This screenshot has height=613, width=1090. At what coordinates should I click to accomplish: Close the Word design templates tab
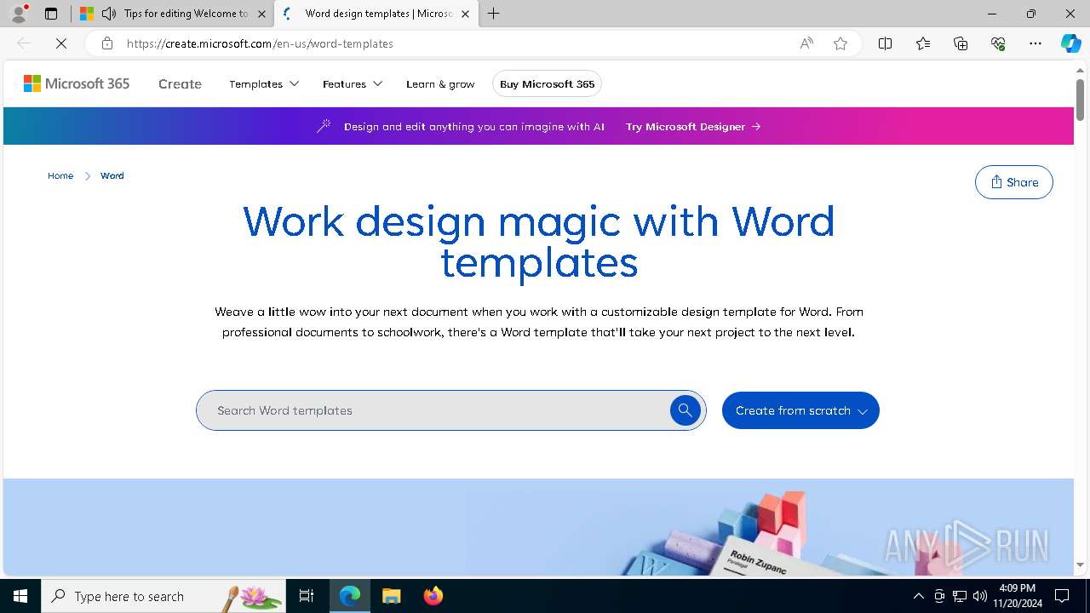coord(465,14)
